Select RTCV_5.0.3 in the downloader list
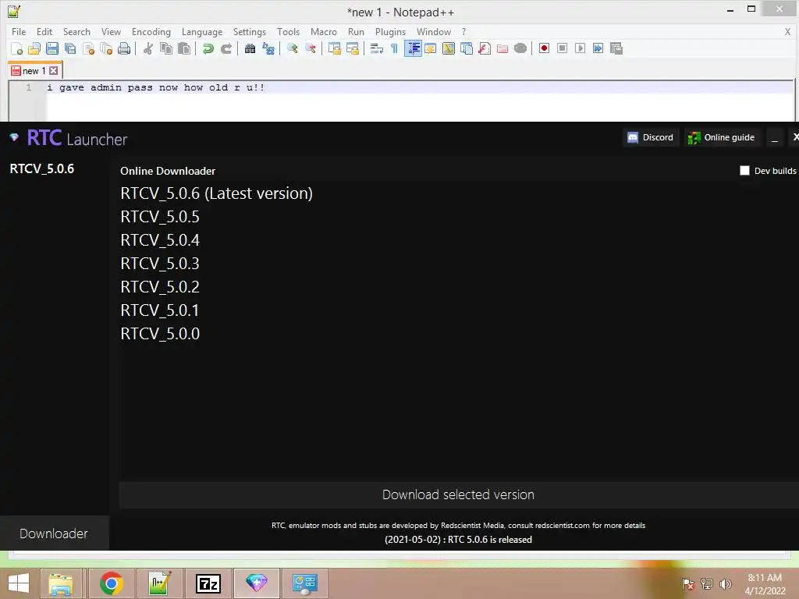Image resolution: width=799 pixels, height=599 pixels. pyautogui.click(x=160, y=264)
